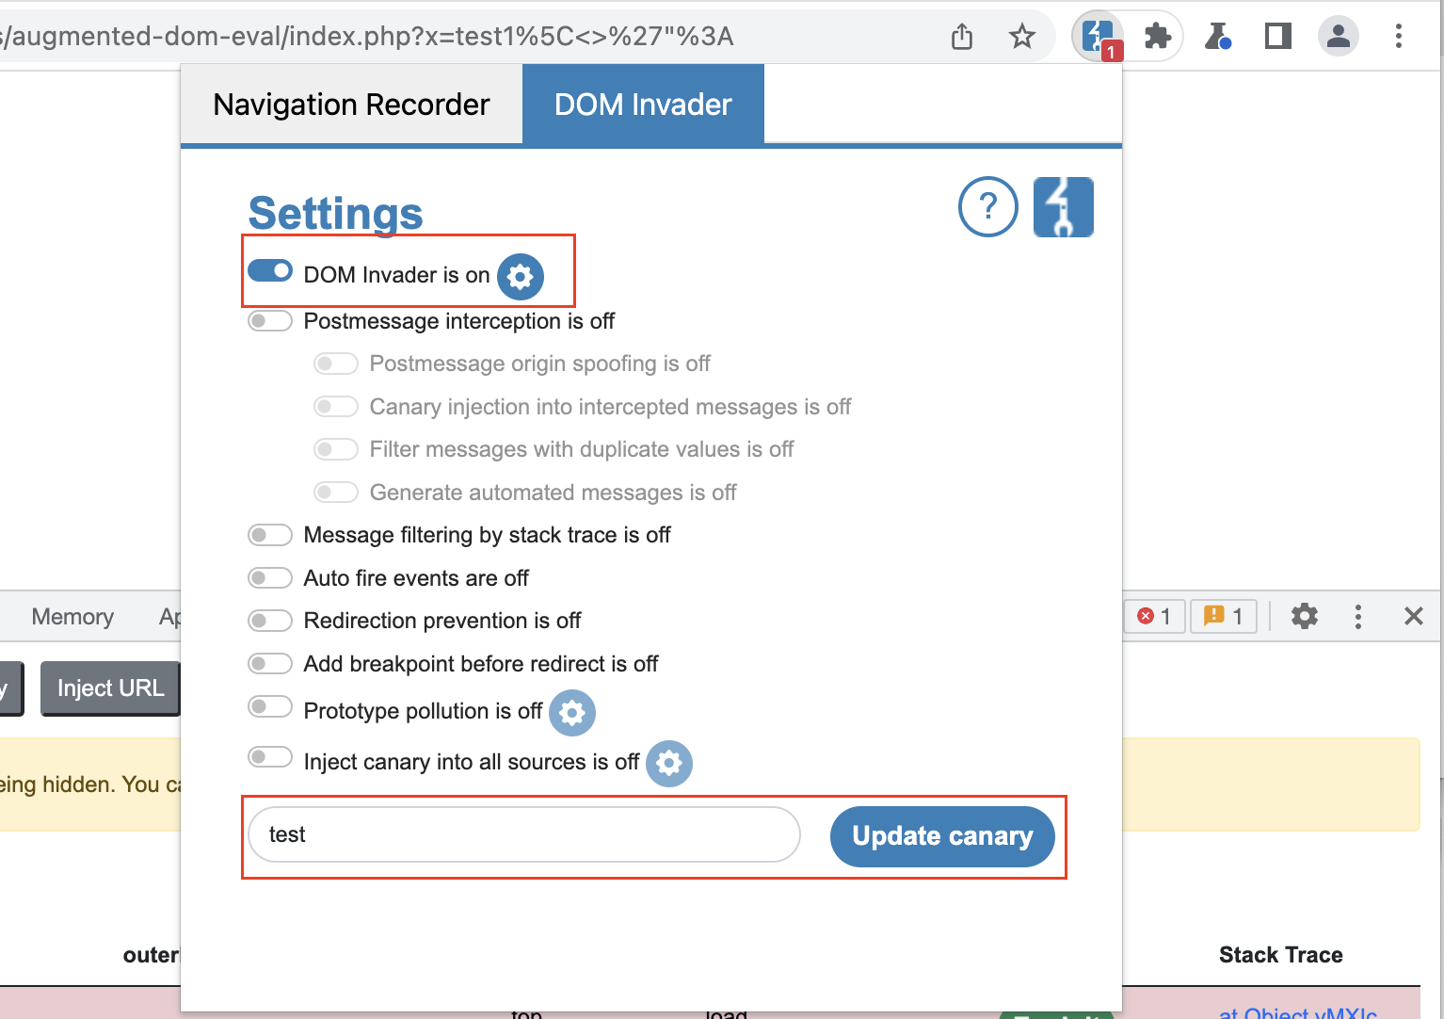Enable Postmessage interception toggle
This screenshot has width=1444, height=1019.
(270, 321)
